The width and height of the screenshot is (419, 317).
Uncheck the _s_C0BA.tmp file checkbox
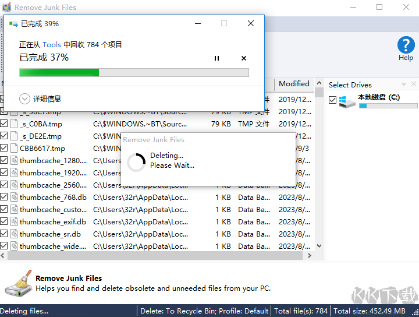point(3,124)
